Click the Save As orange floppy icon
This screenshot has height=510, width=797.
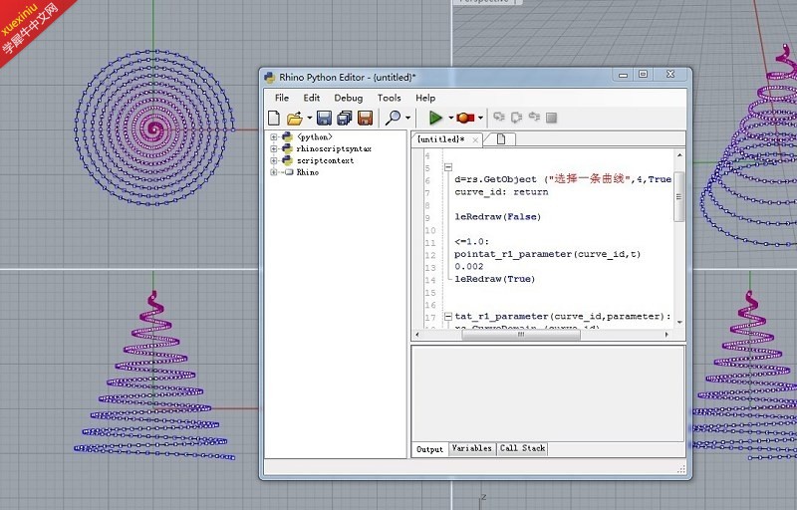click(365, 118)
